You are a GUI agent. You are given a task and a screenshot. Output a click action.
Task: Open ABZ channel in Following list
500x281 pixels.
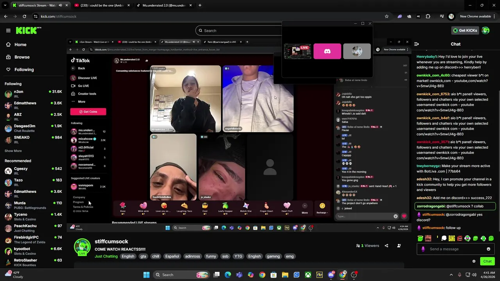pyautogui.click(x=33, y=117)
